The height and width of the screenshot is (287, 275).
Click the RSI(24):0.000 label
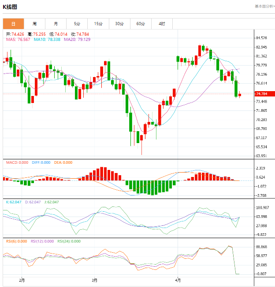pos(69,241)
